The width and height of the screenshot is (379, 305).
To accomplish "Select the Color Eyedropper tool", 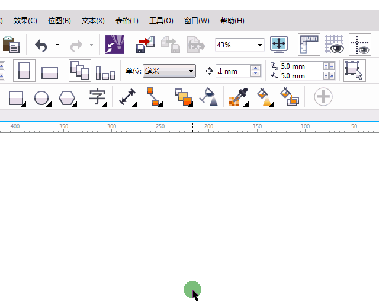I will point(239,97).
